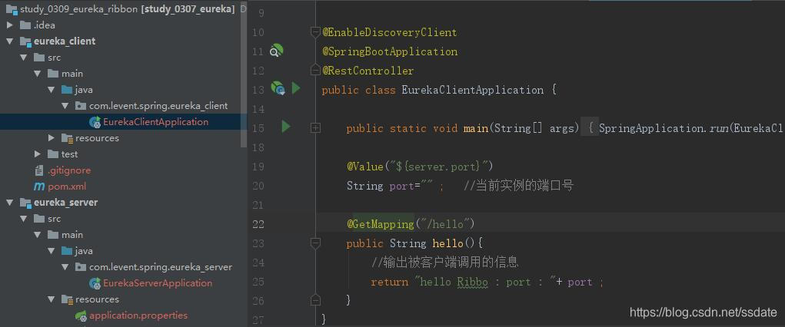Click the eureka_client resources folder icon
785x327 pixels.
pyautogui.click(x=67, y=138)
